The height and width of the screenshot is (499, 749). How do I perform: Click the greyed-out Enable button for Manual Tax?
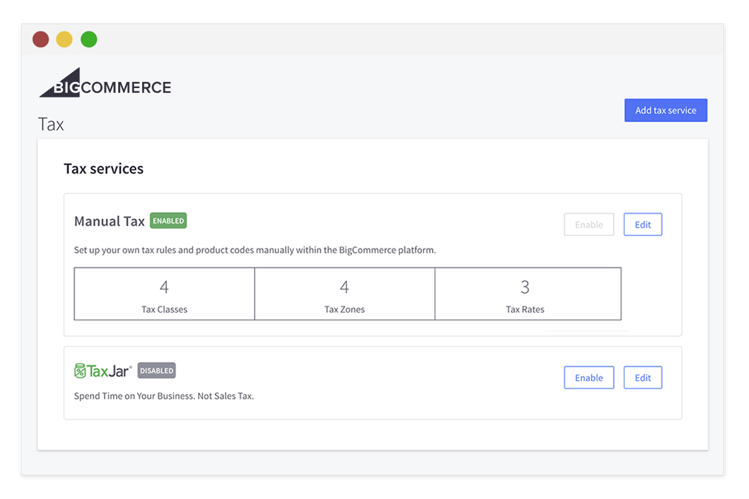[589, 224]
